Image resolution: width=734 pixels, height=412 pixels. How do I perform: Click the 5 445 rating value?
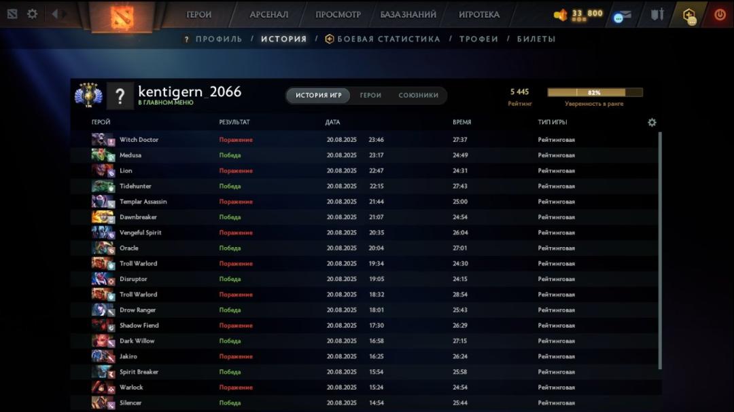(520, 92)
